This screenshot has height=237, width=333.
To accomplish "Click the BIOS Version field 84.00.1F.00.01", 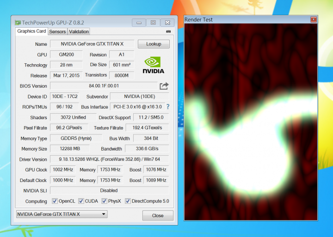I will [x=104, y=86].
